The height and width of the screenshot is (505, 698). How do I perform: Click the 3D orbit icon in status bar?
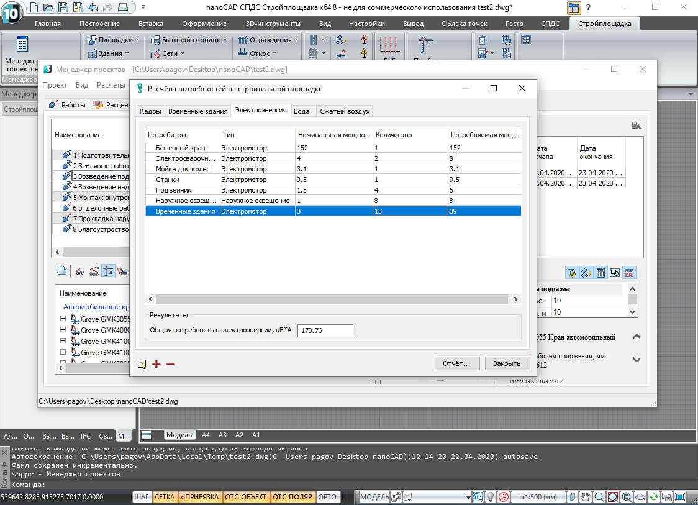640,497
